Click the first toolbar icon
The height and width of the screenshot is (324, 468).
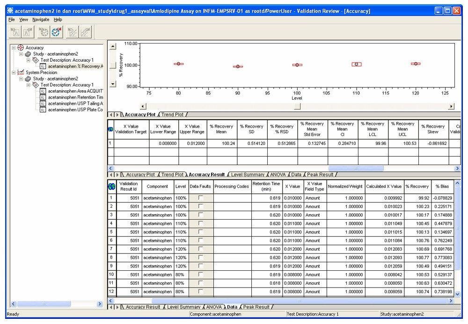coord(15,32)
